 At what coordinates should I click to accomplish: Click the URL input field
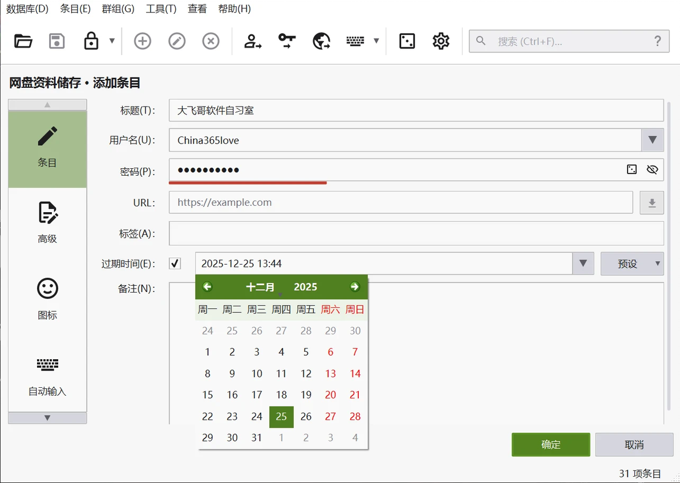400,202
